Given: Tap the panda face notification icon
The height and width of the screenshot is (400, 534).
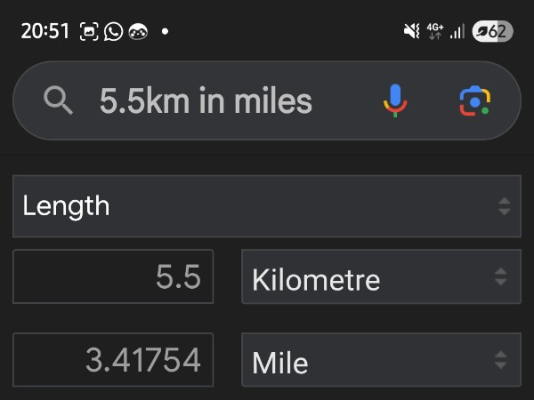Looking at the screenshot, I should (x=137, y=31).
